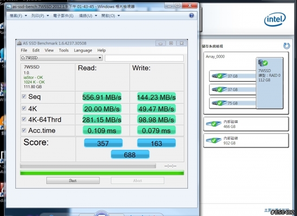The height and width of the screenshot is (216, 297).
Task: Click the Abort button
Action: (x=137, y=181)
